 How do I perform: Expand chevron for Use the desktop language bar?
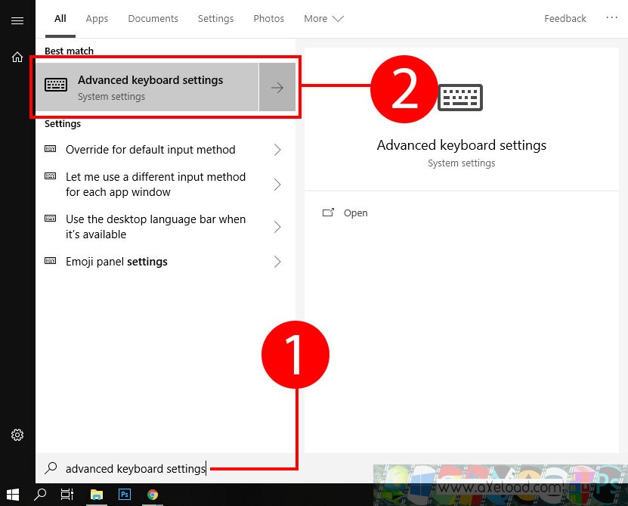(277, 227)
